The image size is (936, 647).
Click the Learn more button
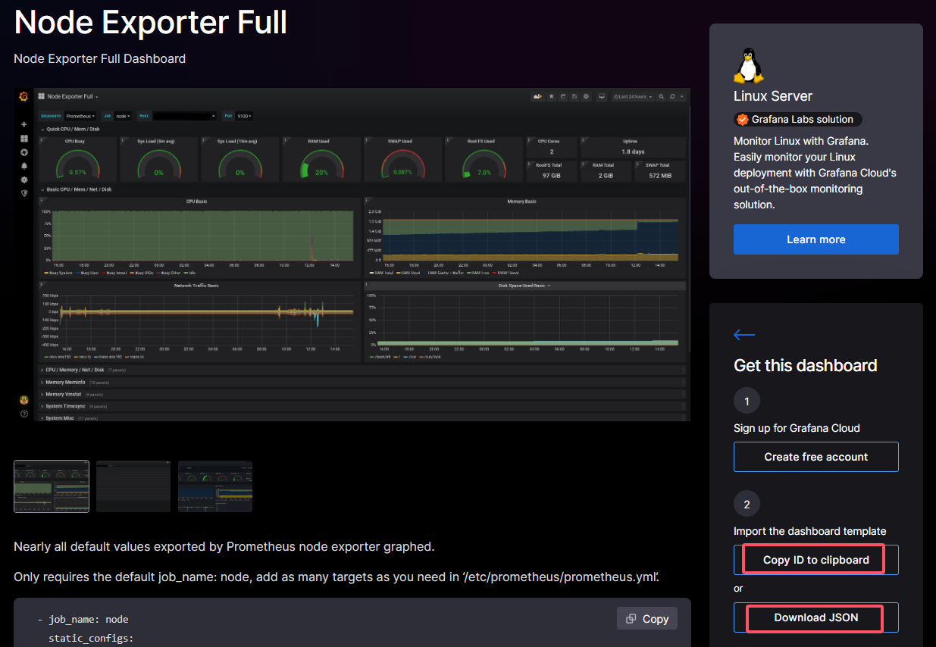(x=815, y=239)
